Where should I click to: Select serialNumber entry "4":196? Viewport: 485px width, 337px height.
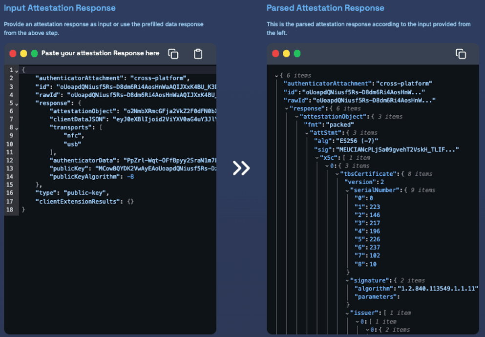[367, 232]
